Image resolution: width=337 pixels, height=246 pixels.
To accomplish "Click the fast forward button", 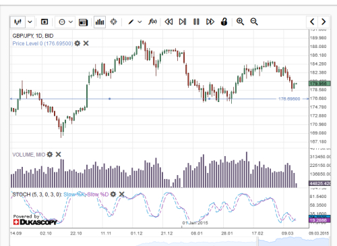I will click(x=210, y=22).
